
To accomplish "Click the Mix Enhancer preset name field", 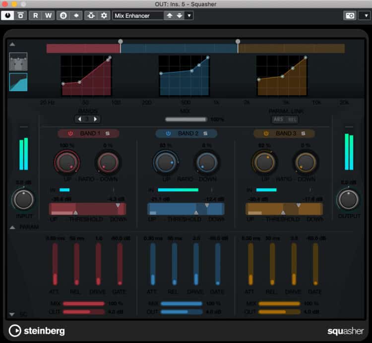I will click(138, 16).
